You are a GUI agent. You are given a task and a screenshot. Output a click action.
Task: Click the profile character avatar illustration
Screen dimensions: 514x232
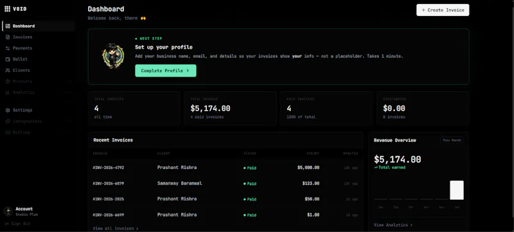tap(113, 56)
